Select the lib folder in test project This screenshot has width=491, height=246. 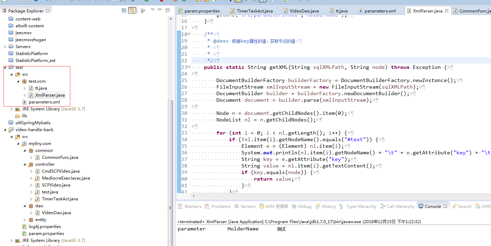pos(24,116)
